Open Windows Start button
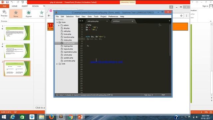Screen dimensions: 213x120 [4, 117]
